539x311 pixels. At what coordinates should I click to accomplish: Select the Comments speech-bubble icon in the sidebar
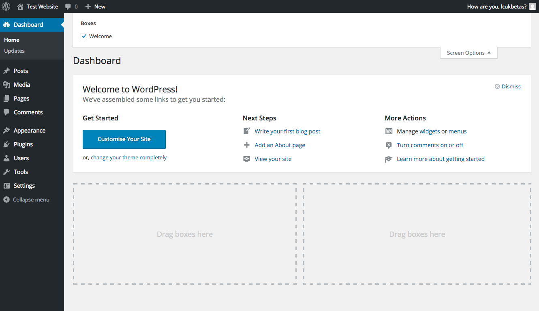7,112
